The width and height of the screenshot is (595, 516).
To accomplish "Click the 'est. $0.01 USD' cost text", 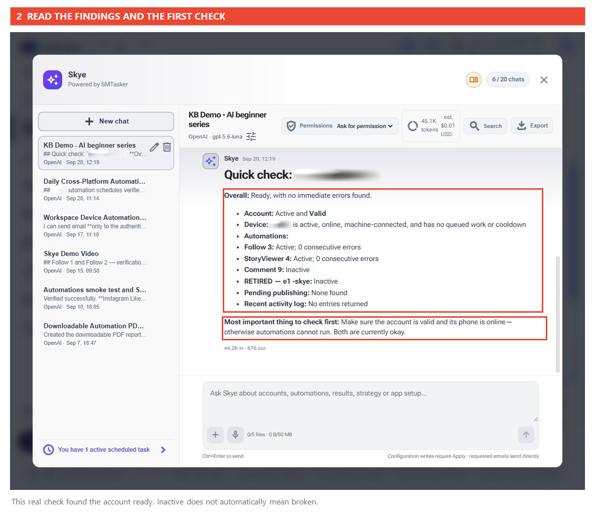I will [x=448, y=125].
